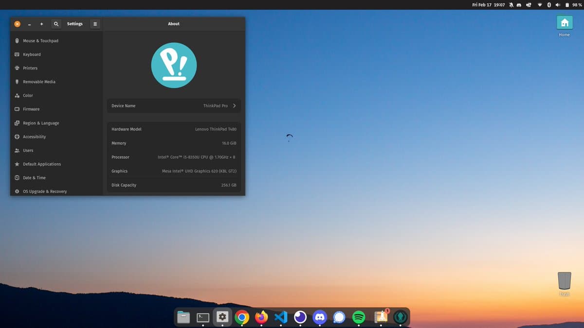
Task: Launch Spotify from the dock
Action: (359, 317)
